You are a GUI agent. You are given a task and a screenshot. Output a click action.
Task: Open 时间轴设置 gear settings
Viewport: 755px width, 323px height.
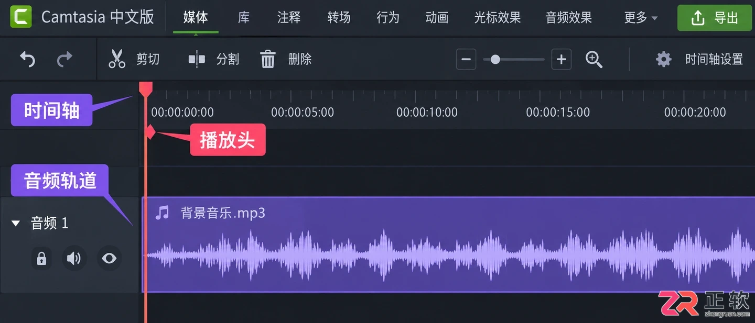pyautogui.click(x=664, y=59)
